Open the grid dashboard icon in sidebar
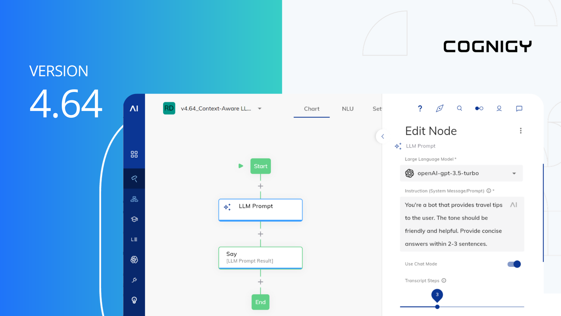This screenshot has height=316, width=561. 134,154
